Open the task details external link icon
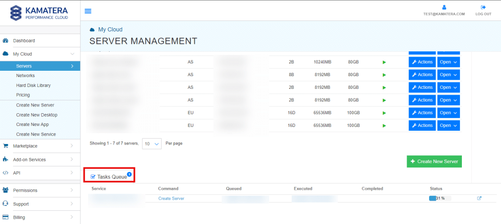501x224 pixels. tap(479, 198)
